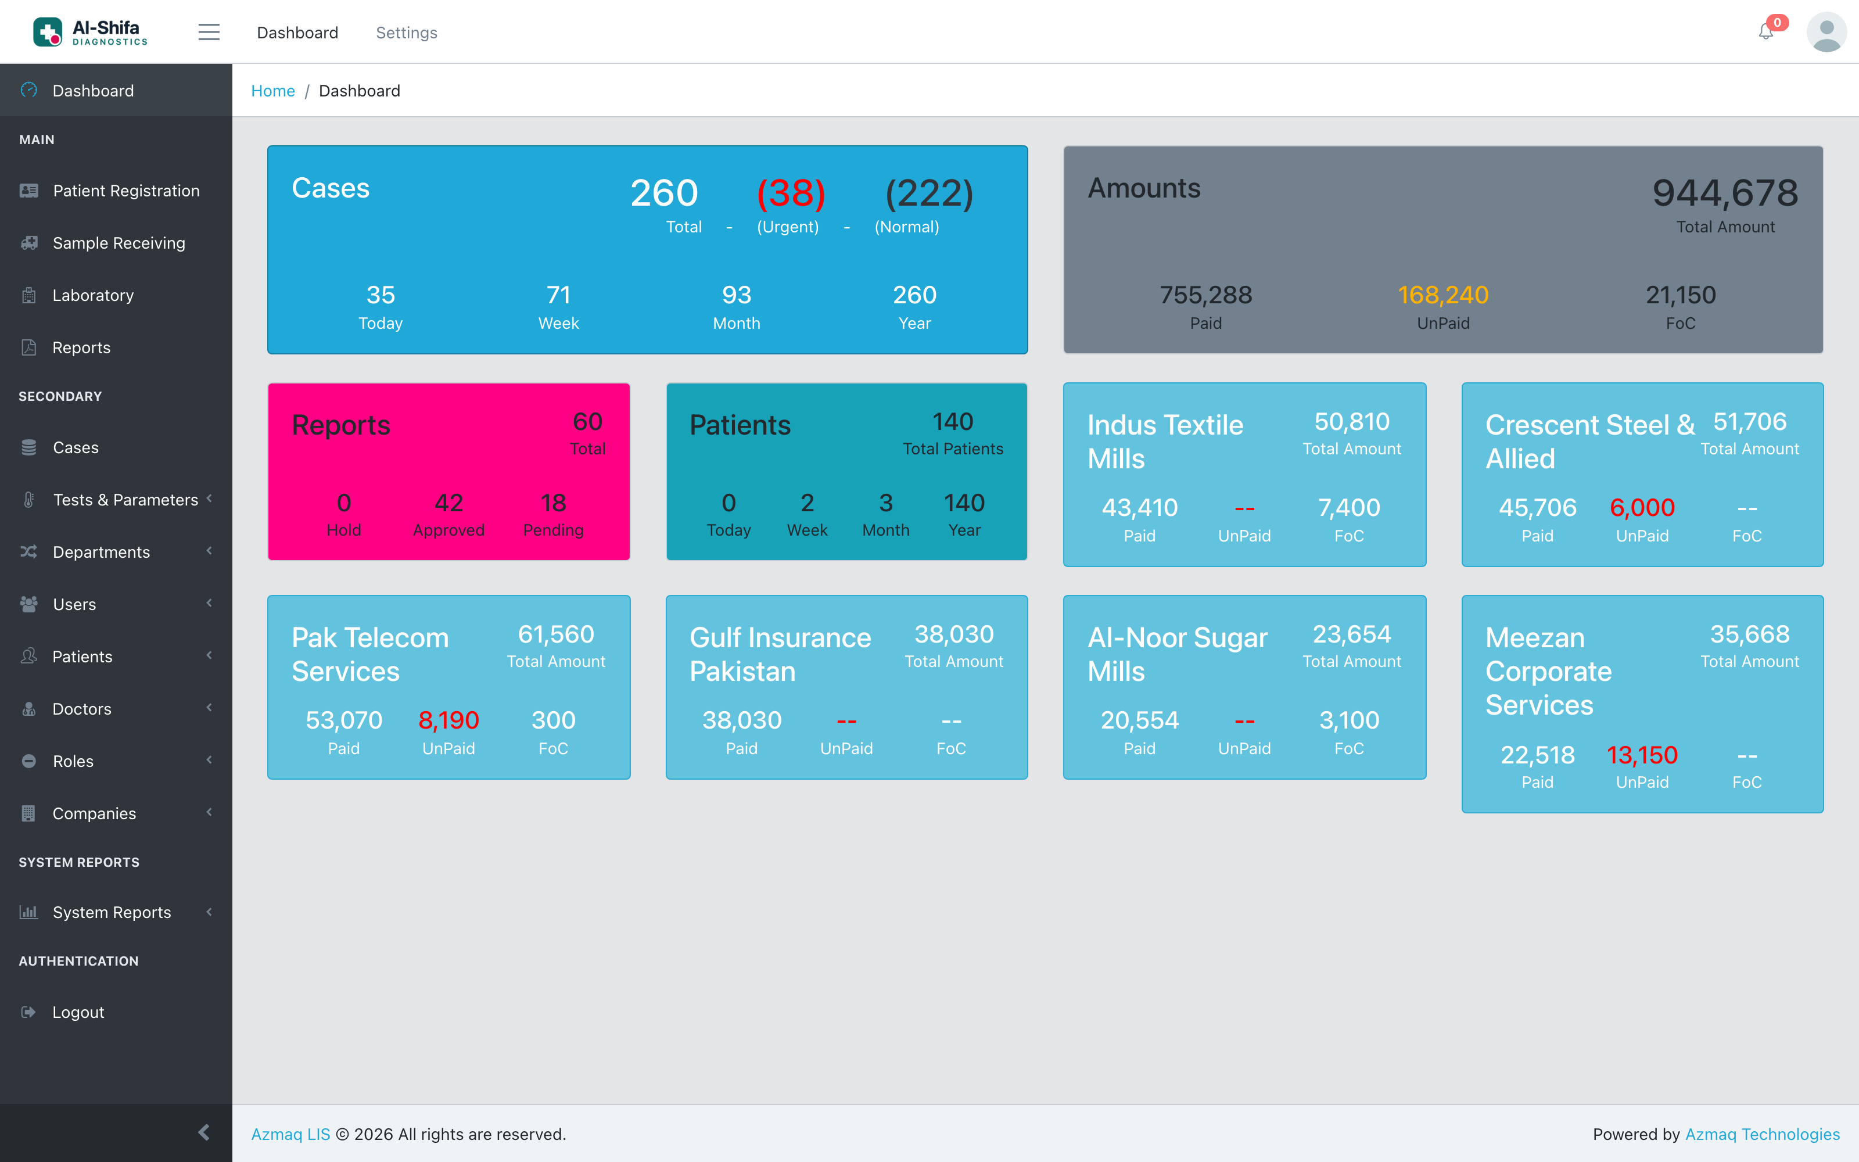Expand the Doctors submenu arrow
This screenshot has height=1162, width=1859.
pyautogui.click(x=209, y=707)
